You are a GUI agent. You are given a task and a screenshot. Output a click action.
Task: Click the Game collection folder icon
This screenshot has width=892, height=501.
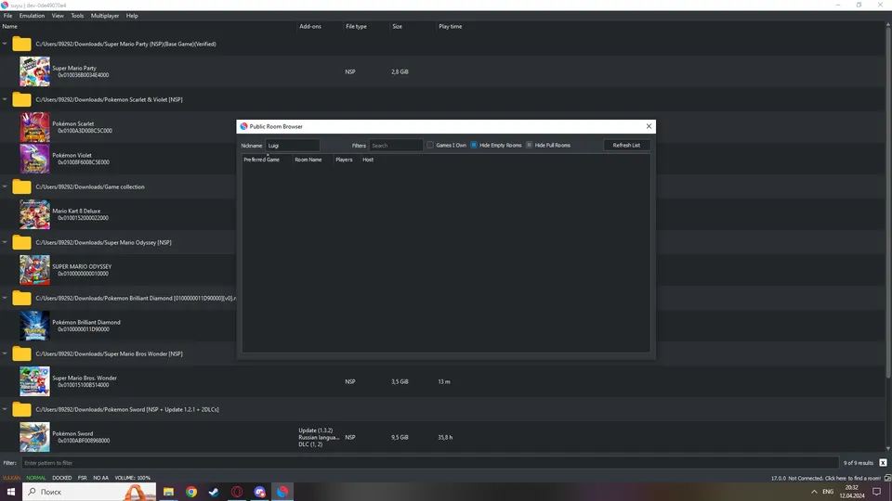pyautogui.click(x=21, y=186)
